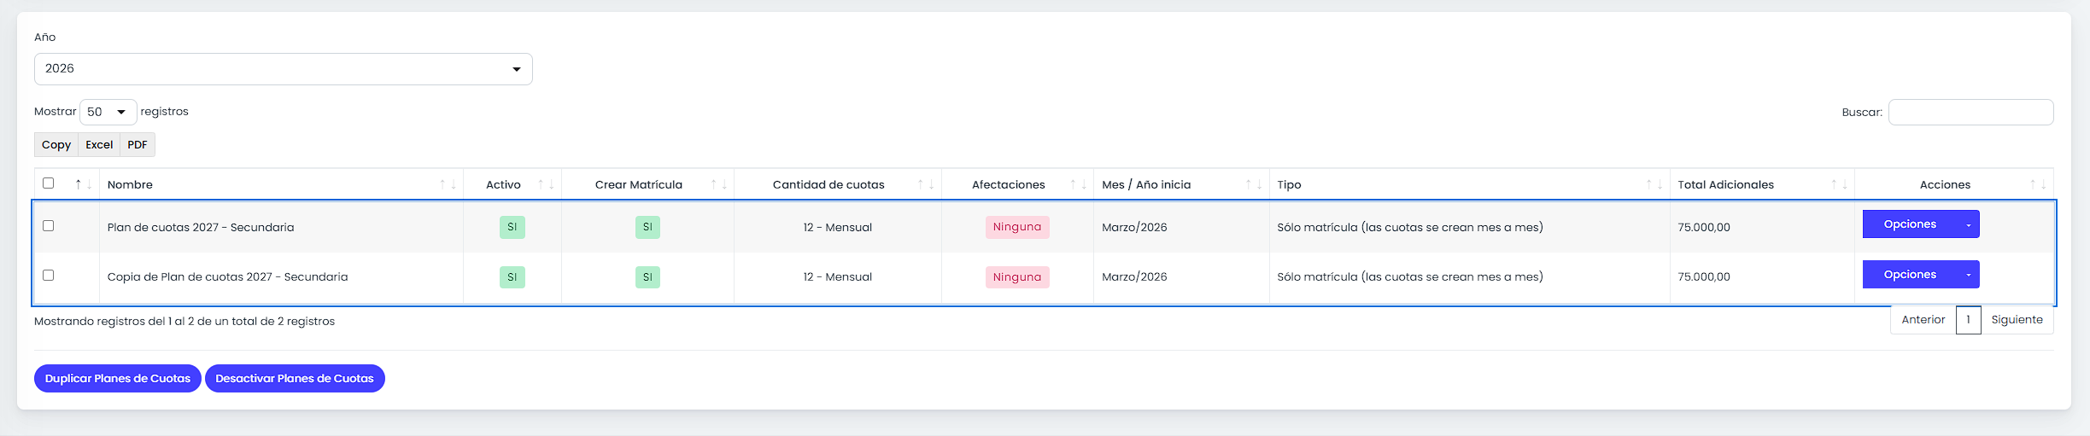Go to the Anterior page
The width and height of the screenshot is (2090, 436).
coord(1923,320)
